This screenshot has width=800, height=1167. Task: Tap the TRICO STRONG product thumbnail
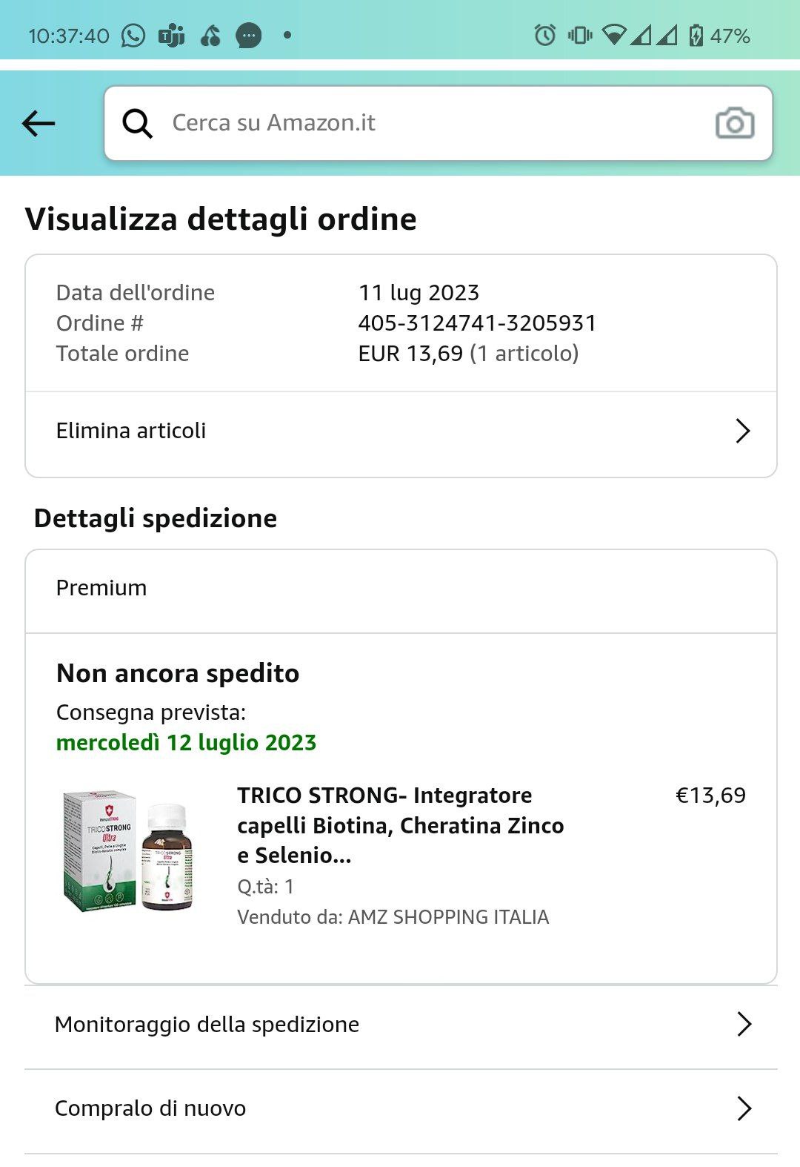(130, 850)
